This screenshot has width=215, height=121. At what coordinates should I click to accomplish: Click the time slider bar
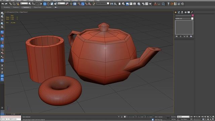click(x=13, y=114)
